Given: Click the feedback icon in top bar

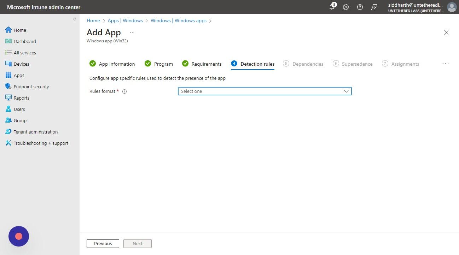Looking at the screenshot, I should click(374, 7).
